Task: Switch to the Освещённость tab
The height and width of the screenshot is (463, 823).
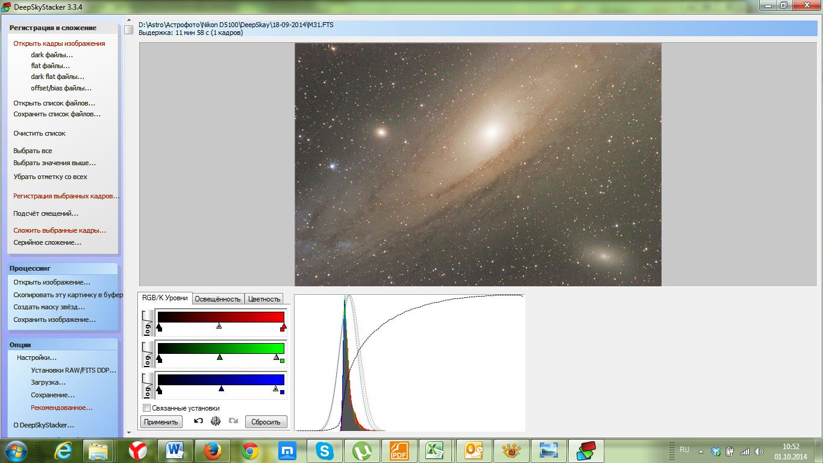Action: tap(218, 299)
